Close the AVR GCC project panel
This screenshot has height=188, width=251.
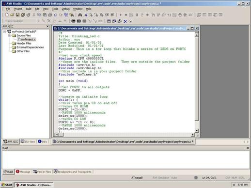pos(47,26)
